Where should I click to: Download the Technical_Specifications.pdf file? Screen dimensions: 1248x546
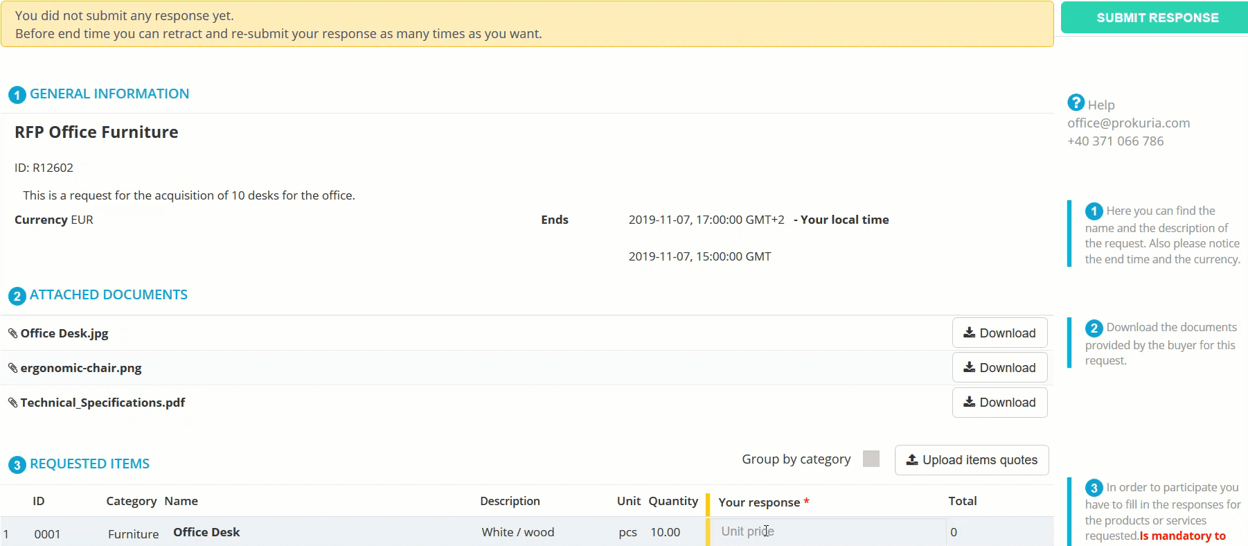(x=999, y=402)
